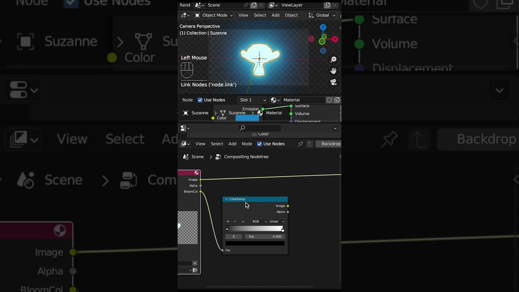This screenshot has width=519, height=292.
Task: Clear the node field with the X button
Action: [195, 264]
